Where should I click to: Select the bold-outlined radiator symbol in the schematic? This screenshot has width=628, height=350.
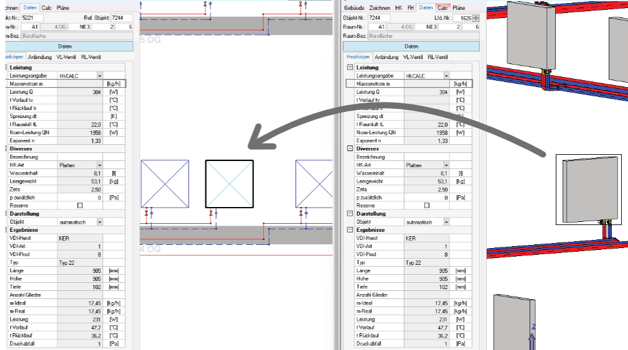[229, 183]
